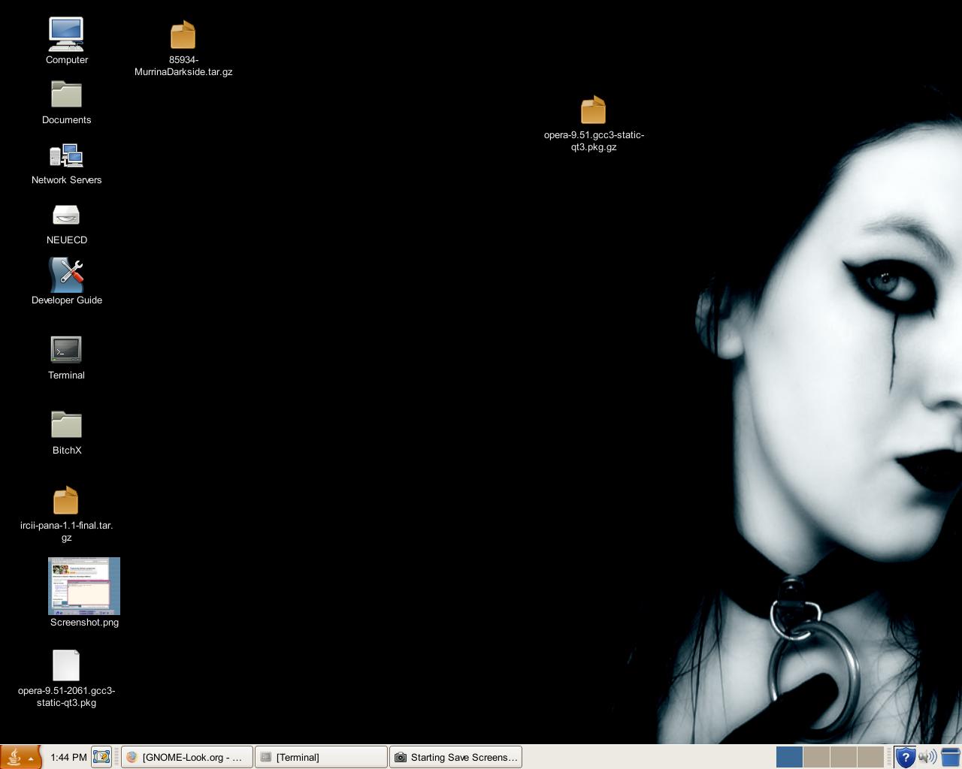Switch to the fourth workspace in switcher
962x769 pixels.
[870, 757]
